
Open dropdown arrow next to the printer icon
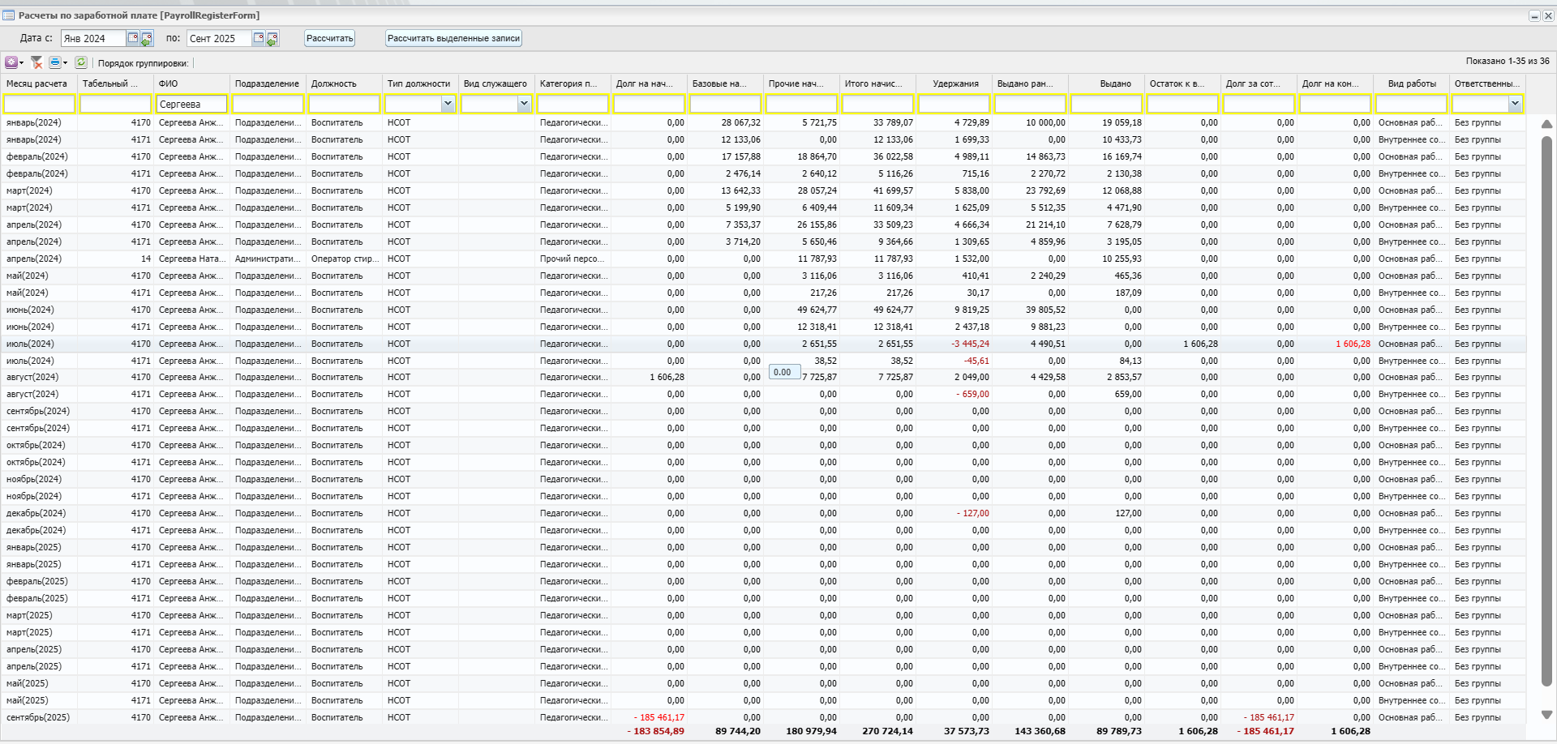point(66,63)
